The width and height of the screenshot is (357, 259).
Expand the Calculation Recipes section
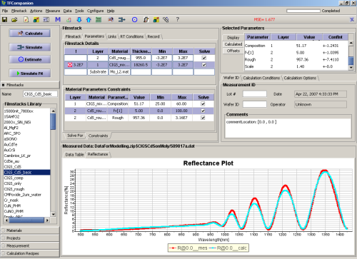pyautogui.click(x=30, y=253)
